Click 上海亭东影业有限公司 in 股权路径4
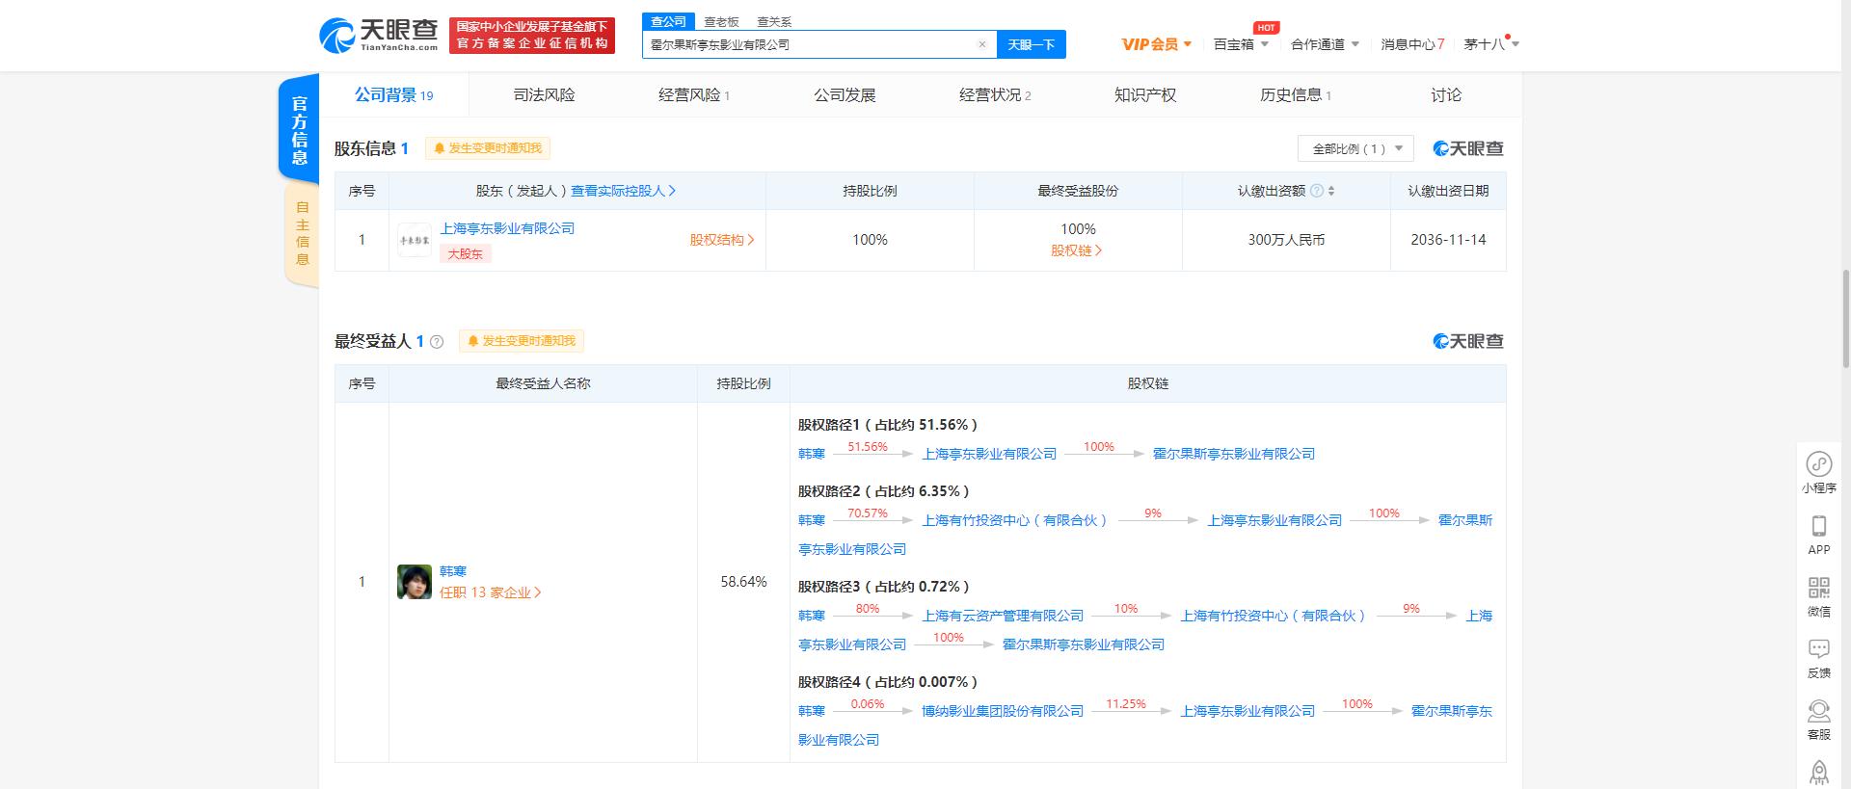Image resolution: width=1851 pixels, height=789 pixels. coord(1247,711)
